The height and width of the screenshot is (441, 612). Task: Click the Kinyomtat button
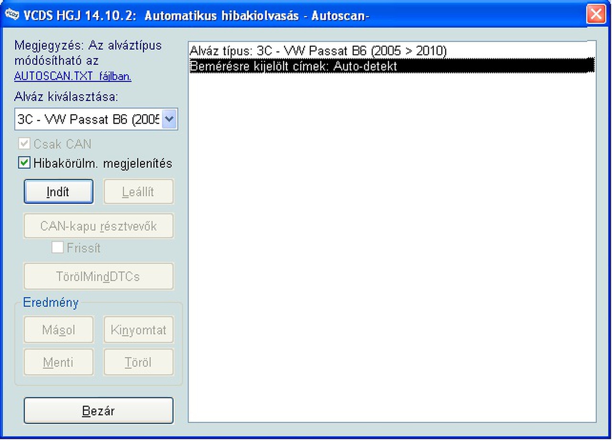[x=139, y=330]
